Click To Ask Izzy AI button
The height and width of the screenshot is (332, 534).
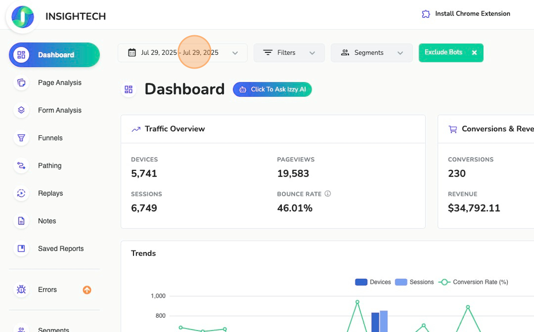(272, 90)
